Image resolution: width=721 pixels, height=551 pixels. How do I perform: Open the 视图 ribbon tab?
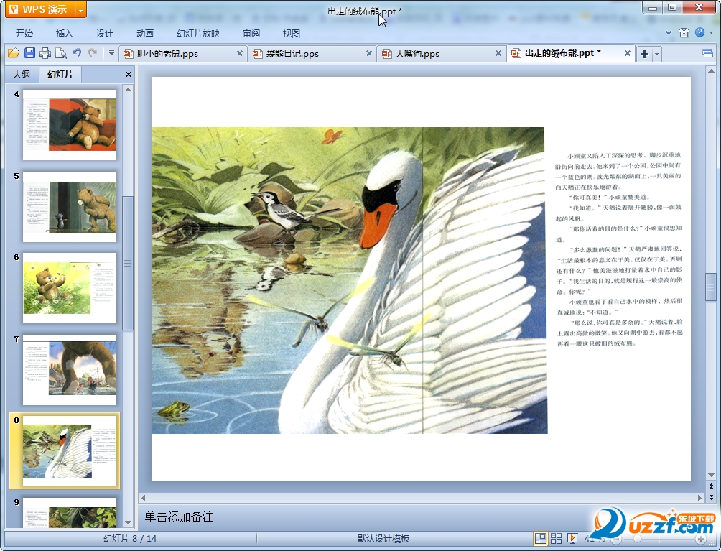point(292,34)
